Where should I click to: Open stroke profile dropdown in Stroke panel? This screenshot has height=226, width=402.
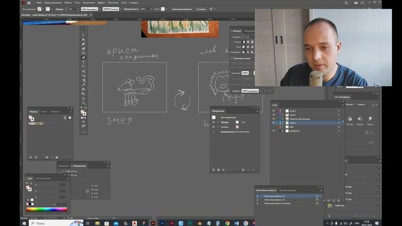point(260,90)
